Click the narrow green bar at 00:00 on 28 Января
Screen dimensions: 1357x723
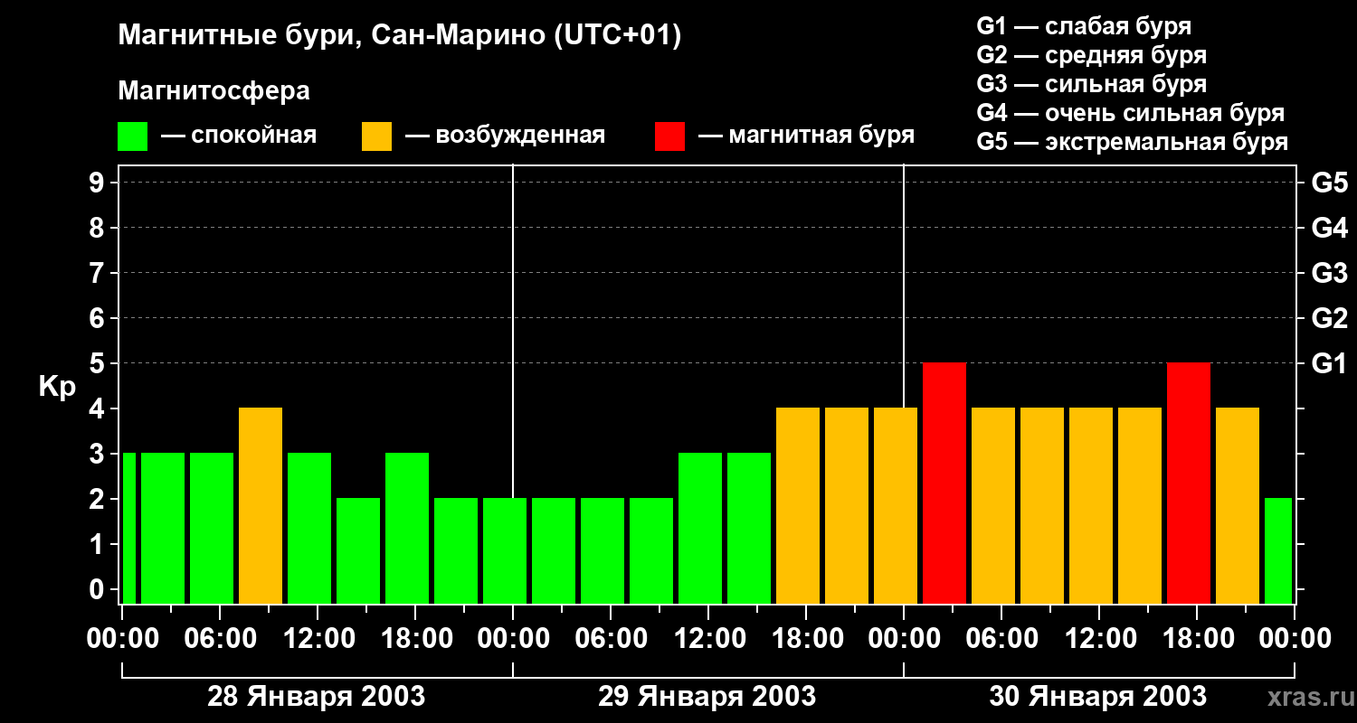point(128,528)
